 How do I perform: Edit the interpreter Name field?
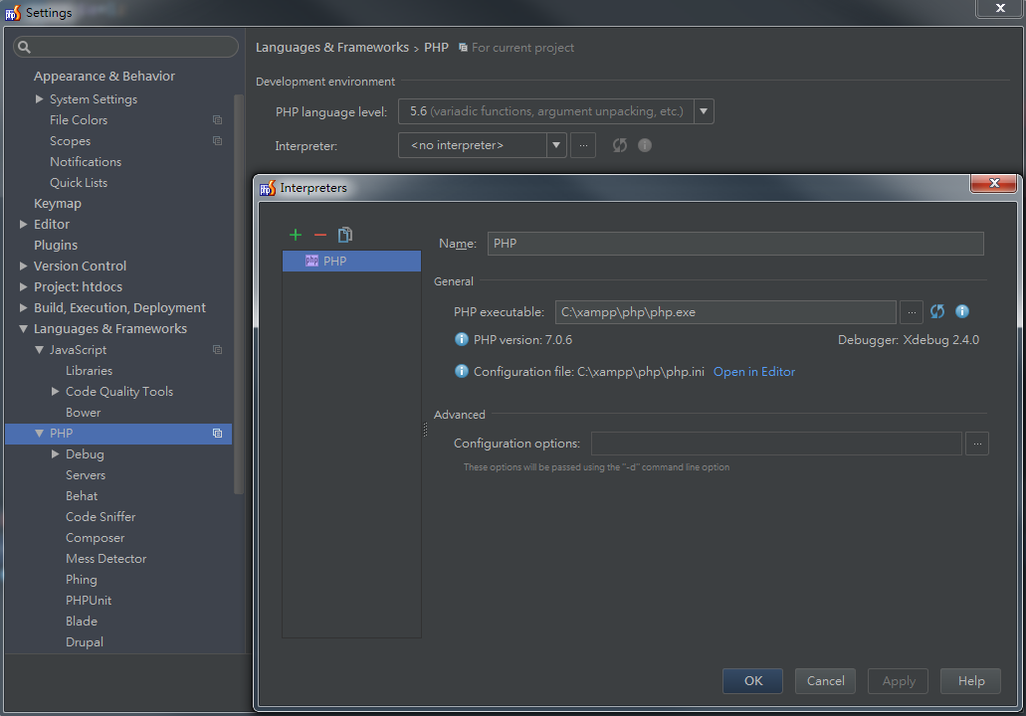click(x=735, y=244)
